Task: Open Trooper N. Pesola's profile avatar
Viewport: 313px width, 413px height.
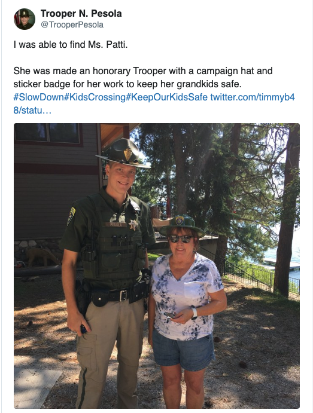Action: click(25, 19)
